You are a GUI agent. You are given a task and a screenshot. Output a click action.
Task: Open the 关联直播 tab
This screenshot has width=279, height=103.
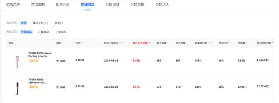click(137, 5)
